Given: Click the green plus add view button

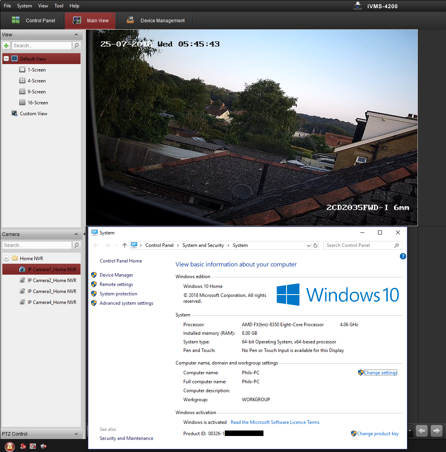Looking at the screenshot, I should point(6,46).
